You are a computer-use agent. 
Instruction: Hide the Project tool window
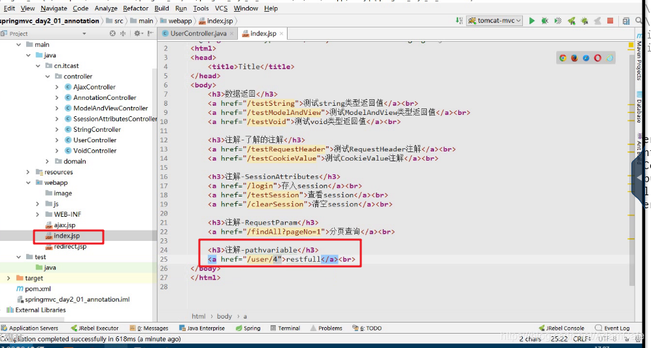[150, 33]
